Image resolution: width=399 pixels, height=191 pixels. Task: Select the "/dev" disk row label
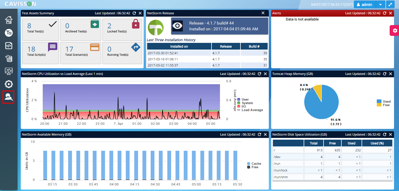point(278,157)
